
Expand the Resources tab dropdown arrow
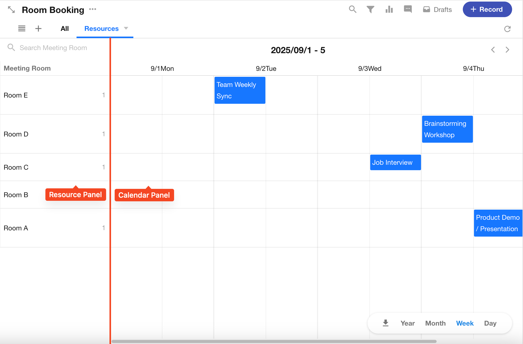[x=126, y=28]
